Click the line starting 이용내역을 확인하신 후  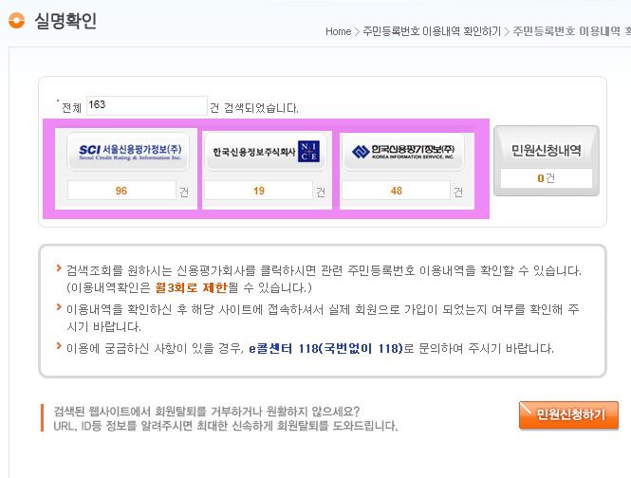pyautogui.click(x=323, y=309)
